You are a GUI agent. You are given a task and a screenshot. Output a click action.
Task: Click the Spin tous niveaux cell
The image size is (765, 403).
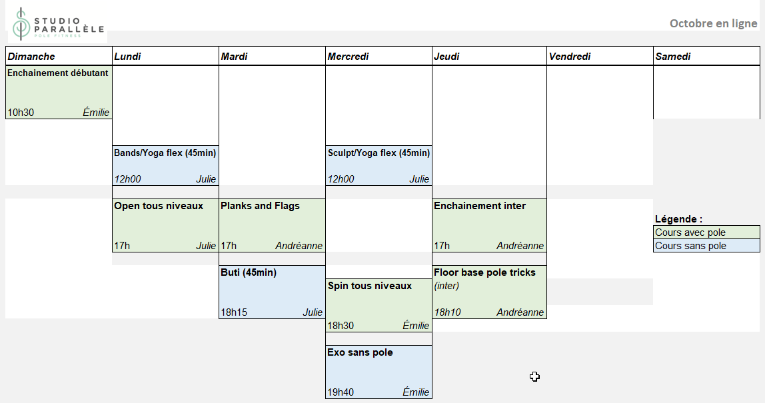point(379,305)
